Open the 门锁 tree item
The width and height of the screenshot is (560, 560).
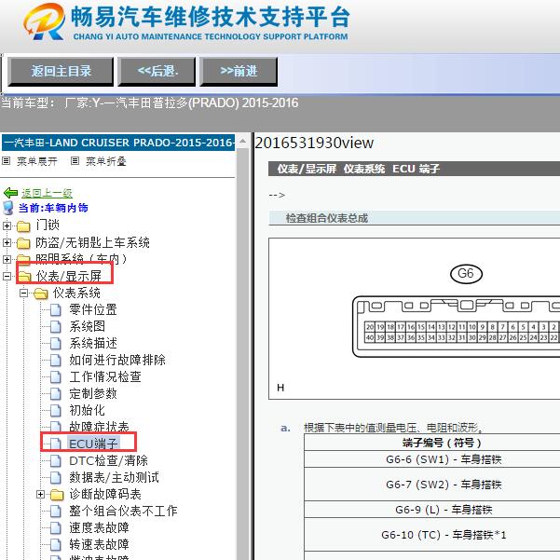(48, 225)
